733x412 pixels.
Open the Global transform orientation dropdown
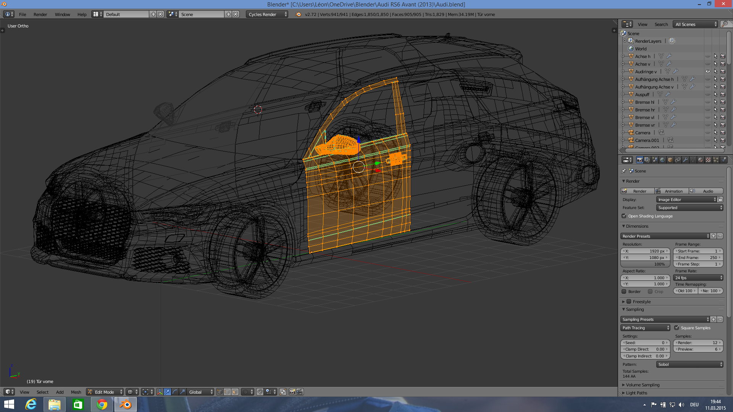point(201,392)
